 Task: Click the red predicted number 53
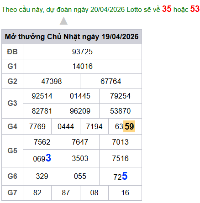[195, 9]
